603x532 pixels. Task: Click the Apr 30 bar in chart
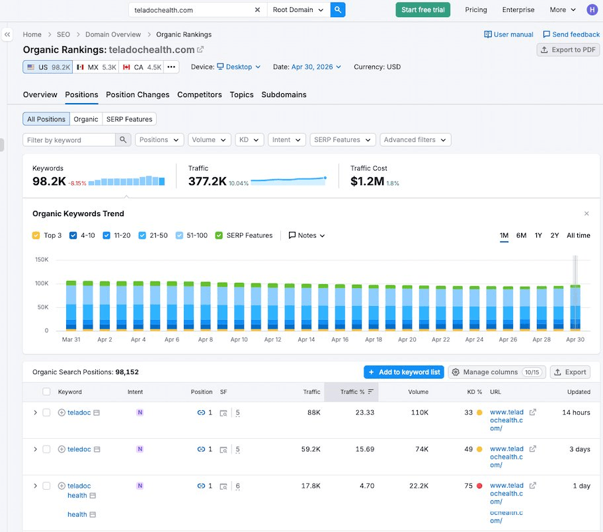tap(575, 307)
